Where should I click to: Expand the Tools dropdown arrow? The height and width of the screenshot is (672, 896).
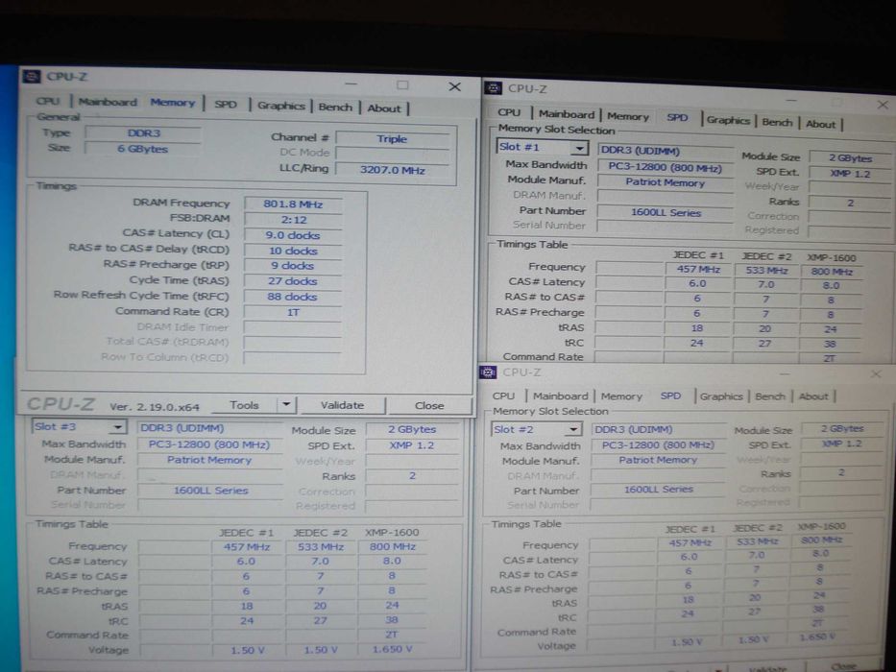click(286, 404)
